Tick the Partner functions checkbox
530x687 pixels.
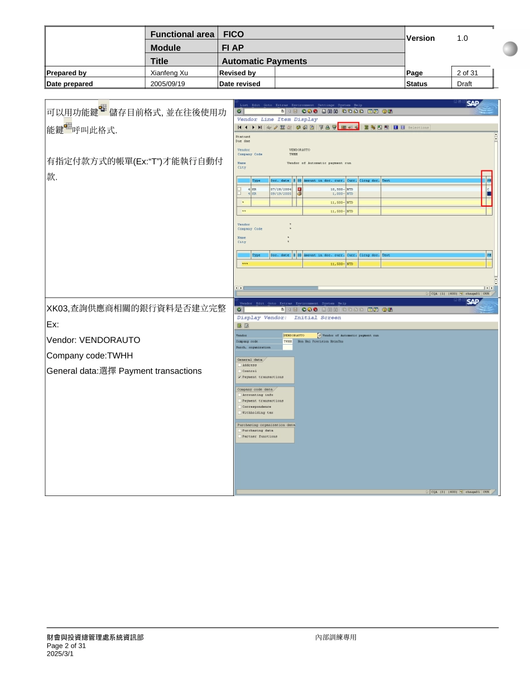point(239,437)
